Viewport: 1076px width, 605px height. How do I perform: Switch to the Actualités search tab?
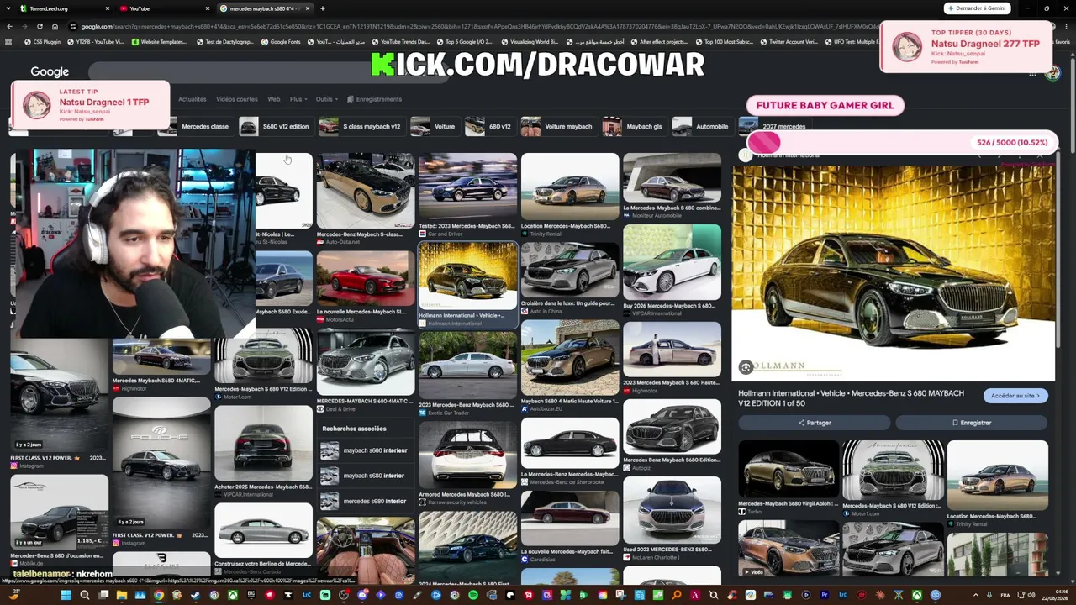pyautogui.click(x=192, y=99)
